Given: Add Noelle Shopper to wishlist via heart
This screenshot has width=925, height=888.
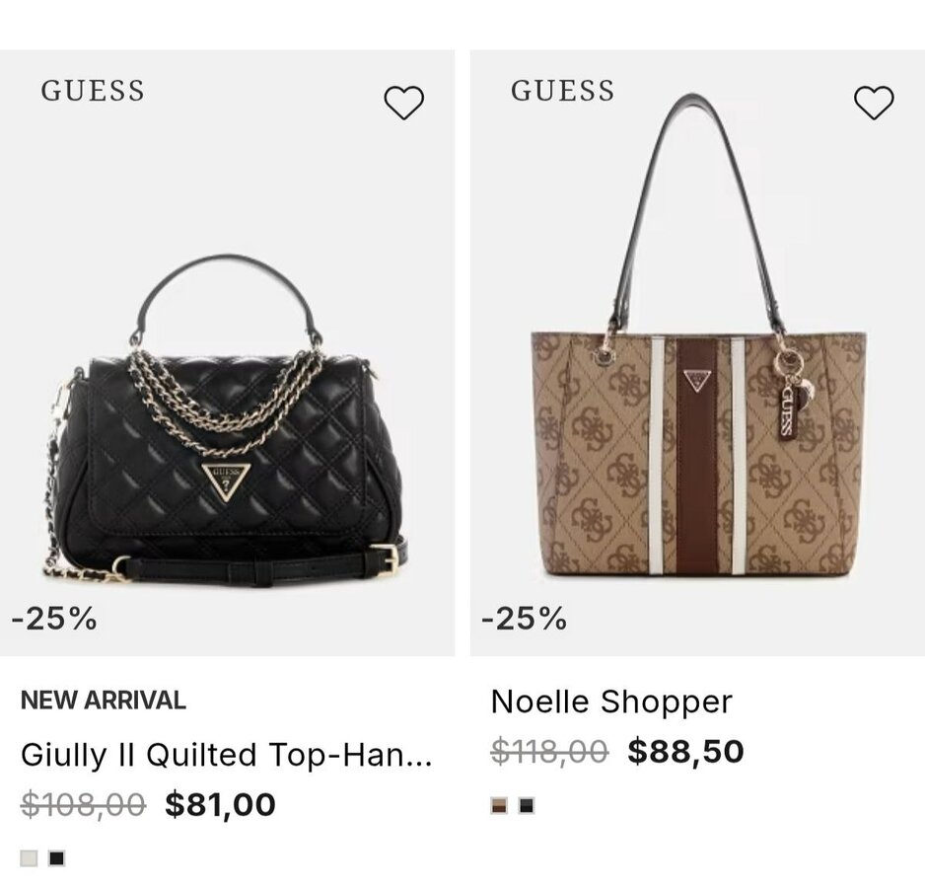Looking at the screenshot, I should [873, 103].
